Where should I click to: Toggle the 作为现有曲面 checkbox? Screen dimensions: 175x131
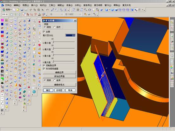[44, 69]
